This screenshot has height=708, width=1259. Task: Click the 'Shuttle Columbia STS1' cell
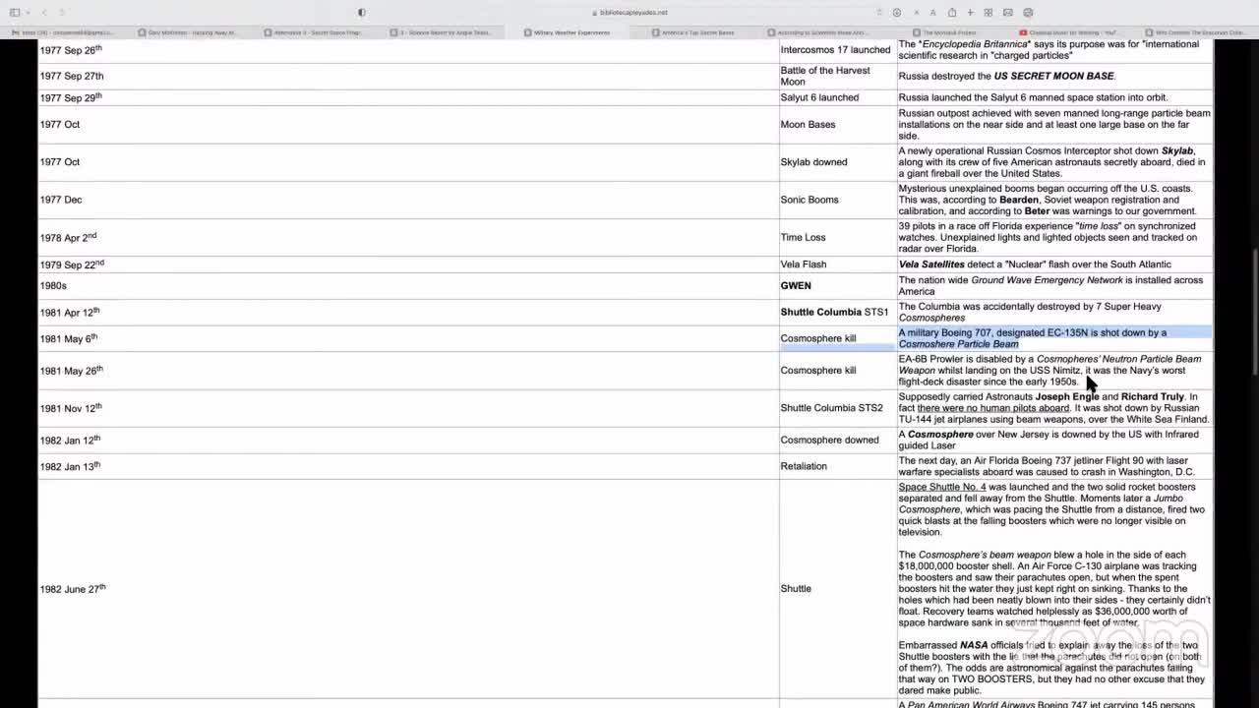(x=838, y=312)
